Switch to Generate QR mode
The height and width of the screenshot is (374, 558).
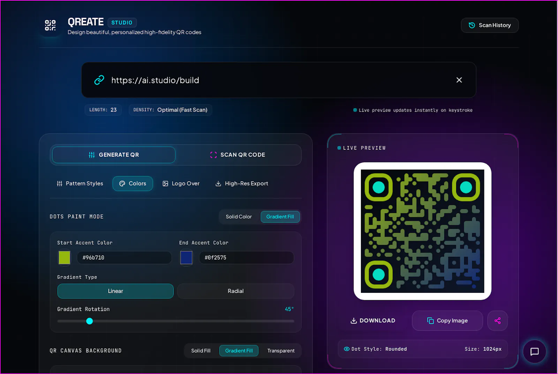click(x=114, y=155)
